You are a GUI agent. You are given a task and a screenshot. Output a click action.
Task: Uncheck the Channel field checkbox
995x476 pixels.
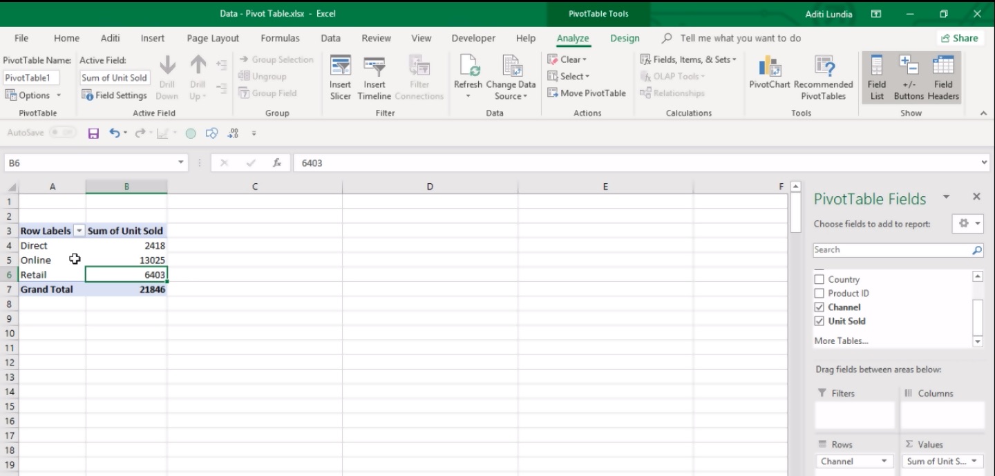point(819,307)
